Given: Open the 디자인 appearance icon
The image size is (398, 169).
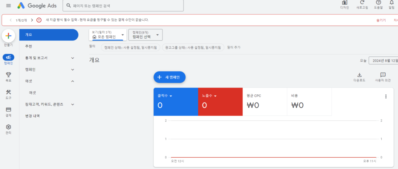Looking at the screenshot, I should point(344,3).
